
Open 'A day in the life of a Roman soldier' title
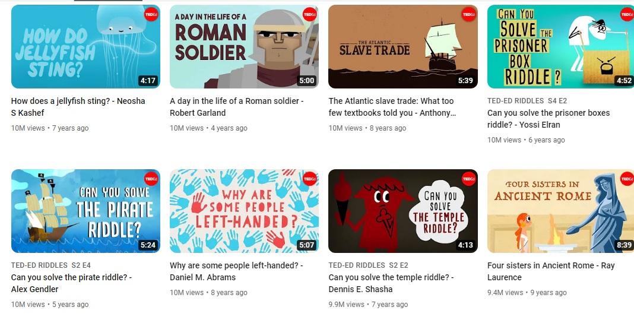click(x=236, y=107)
